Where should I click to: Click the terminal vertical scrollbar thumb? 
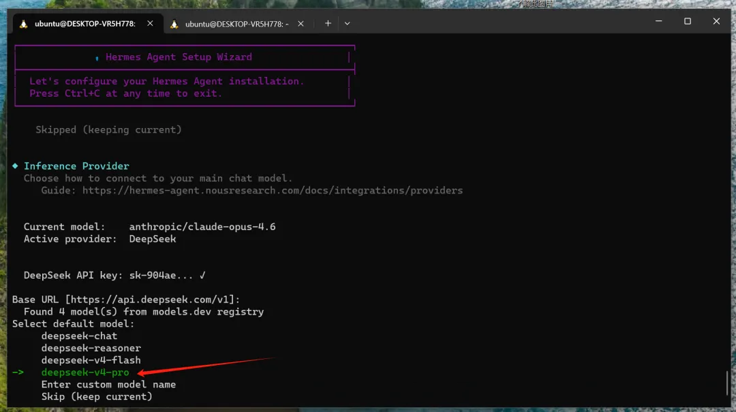(727, 383)
